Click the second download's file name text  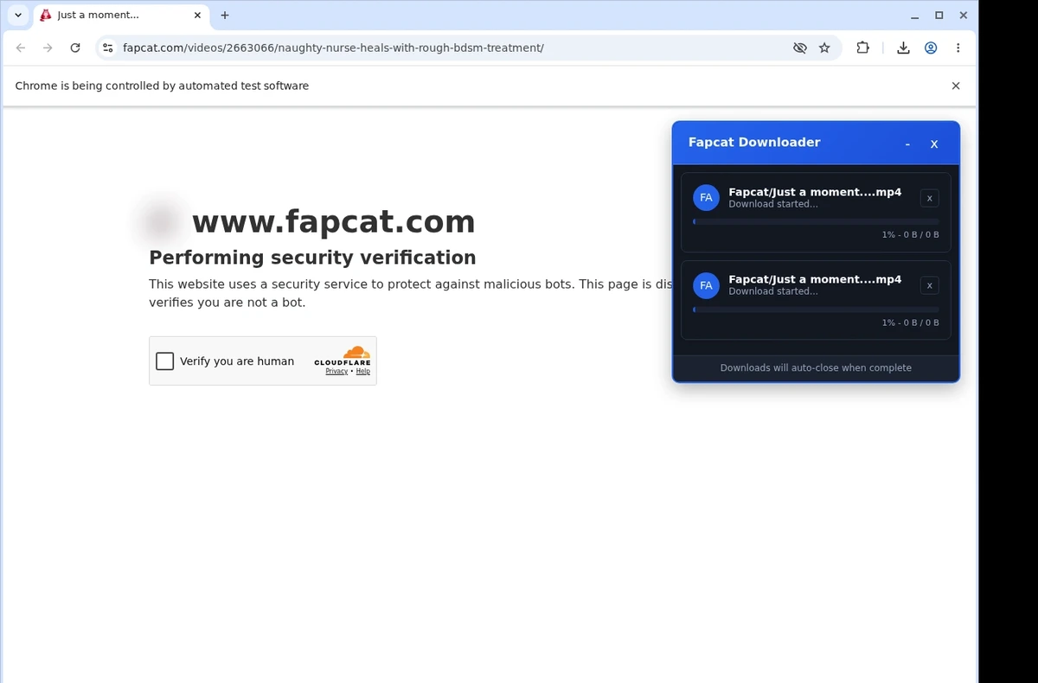click(x=815, y=279)
